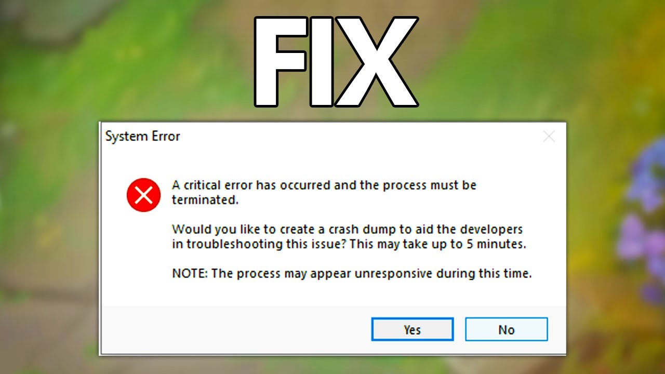Click the word 'terminated.' in the message

(x=205, y=199)
